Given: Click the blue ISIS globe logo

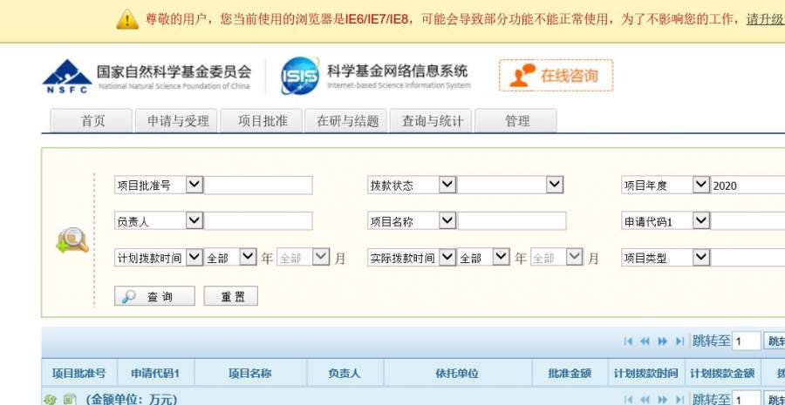Looking at the screenshot, I should pos(299,76).
